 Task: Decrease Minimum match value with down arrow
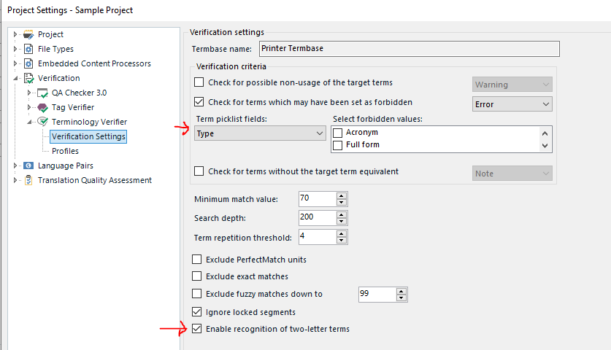[342, 202]
